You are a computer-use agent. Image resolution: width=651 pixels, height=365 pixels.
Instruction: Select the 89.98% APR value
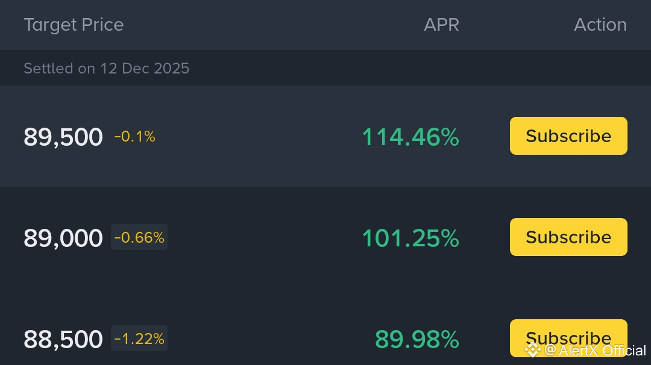pos(417,340)
